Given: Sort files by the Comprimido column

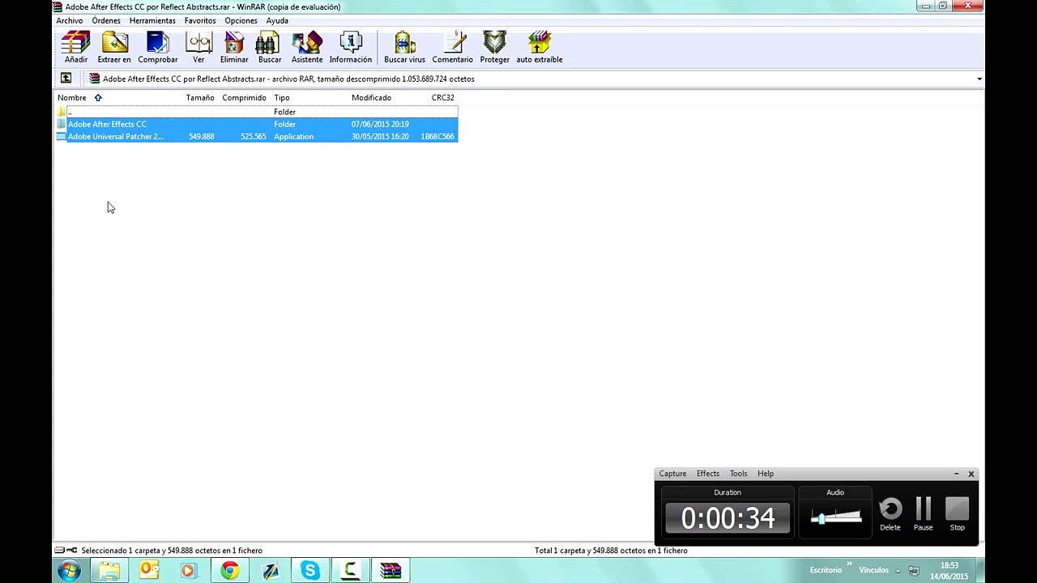Looking at the screenshot, I should pos(244,98).
